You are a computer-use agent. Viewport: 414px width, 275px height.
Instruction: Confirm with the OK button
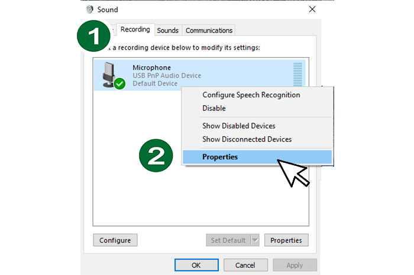196,265
